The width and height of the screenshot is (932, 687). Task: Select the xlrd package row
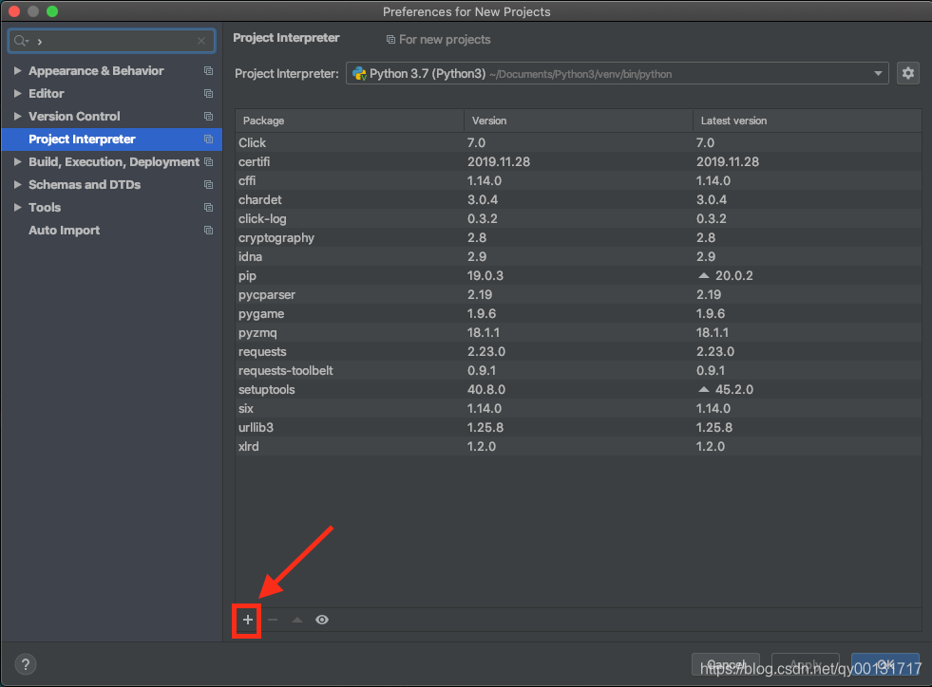point(579,447)
